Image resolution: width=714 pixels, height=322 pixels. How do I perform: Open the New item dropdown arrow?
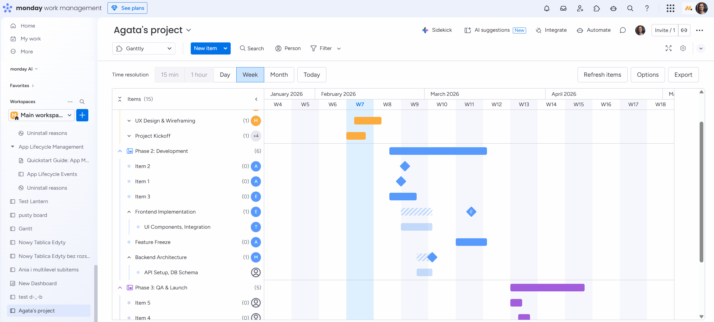225,48
